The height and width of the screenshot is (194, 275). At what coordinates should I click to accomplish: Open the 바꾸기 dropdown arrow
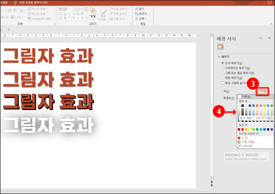click(150, 14)
